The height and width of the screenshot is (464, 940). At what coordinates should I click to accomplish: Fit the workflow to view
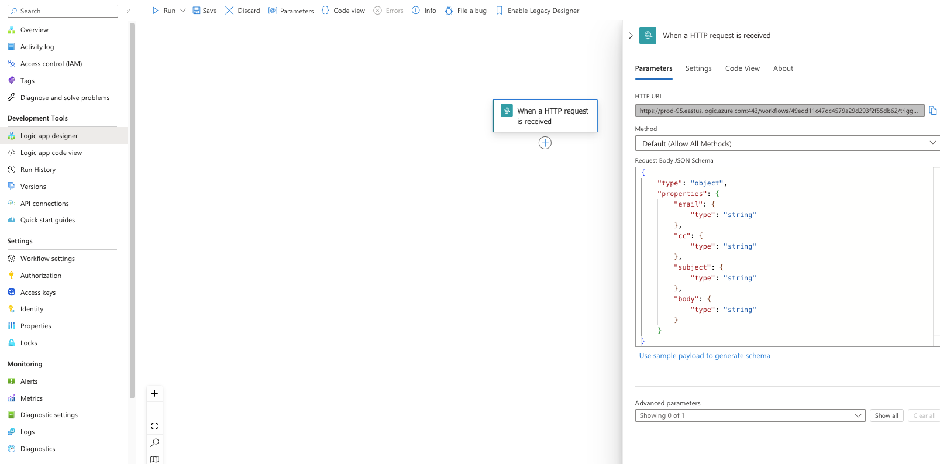pos(154,427)
